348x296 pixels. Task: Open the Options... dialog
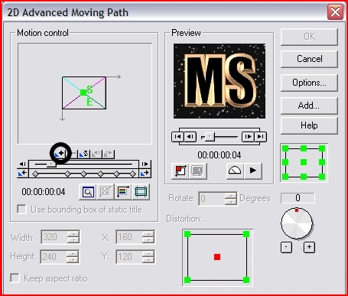point(309,83)
